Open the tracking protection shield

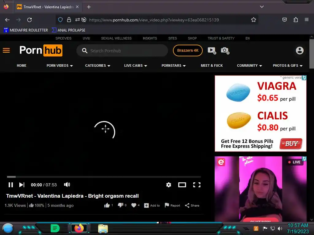coord(60,20)
